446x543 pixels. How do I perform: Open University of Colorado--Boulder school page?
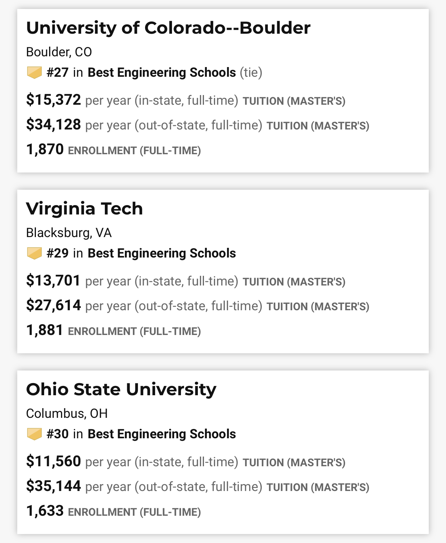pyautogui.click(x=168, y=28)
